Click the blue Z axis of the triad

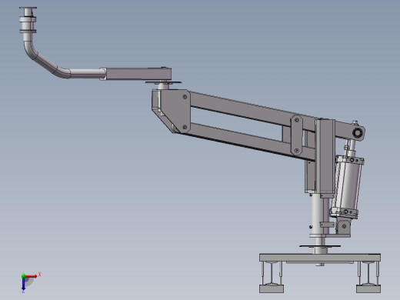[x=23, y=284]
